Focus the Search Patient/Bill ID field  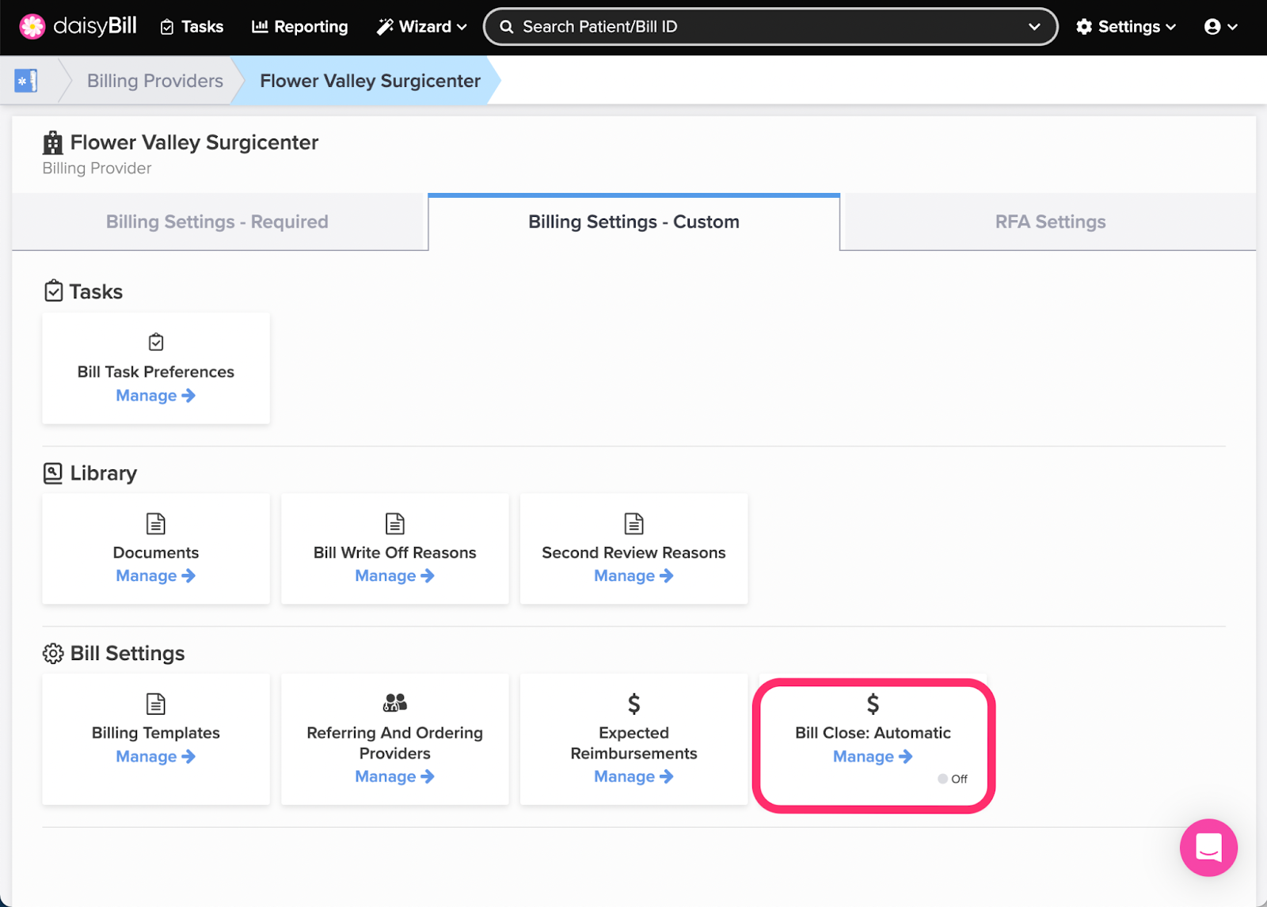(x=770, y=27)
